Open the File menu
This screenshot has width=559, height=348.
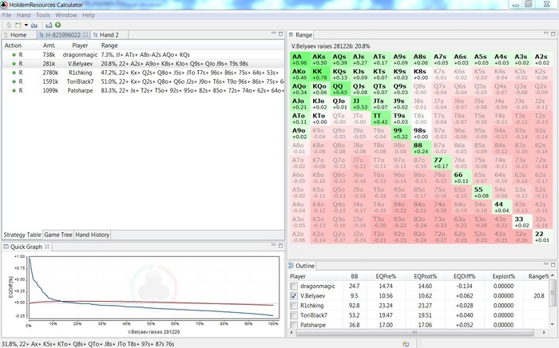[x=6, y=15]
